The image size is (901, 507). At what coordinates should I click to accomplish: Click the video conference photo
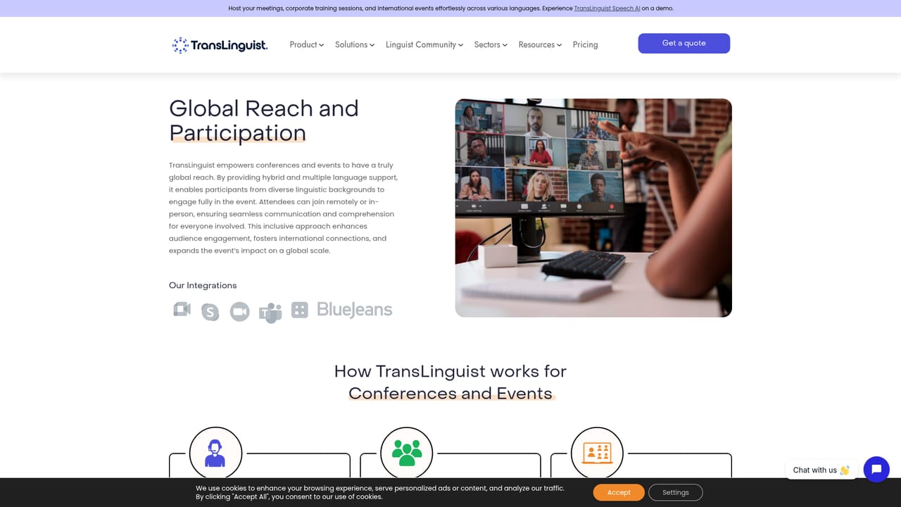593,208
